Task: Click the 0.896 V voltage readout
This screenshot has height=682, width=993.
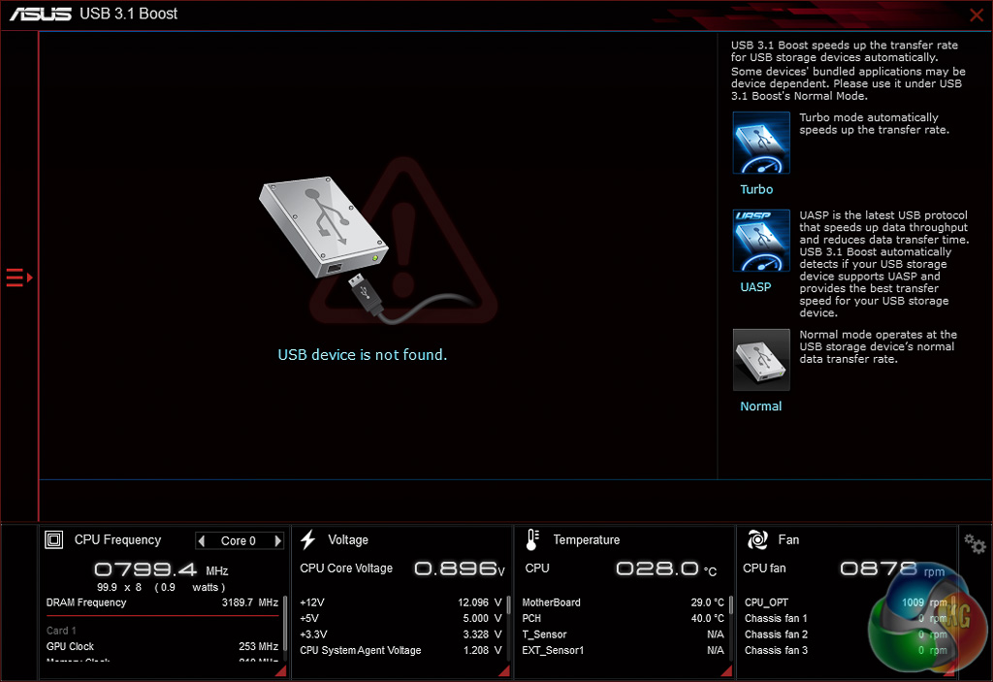Action: click(459, 568)
